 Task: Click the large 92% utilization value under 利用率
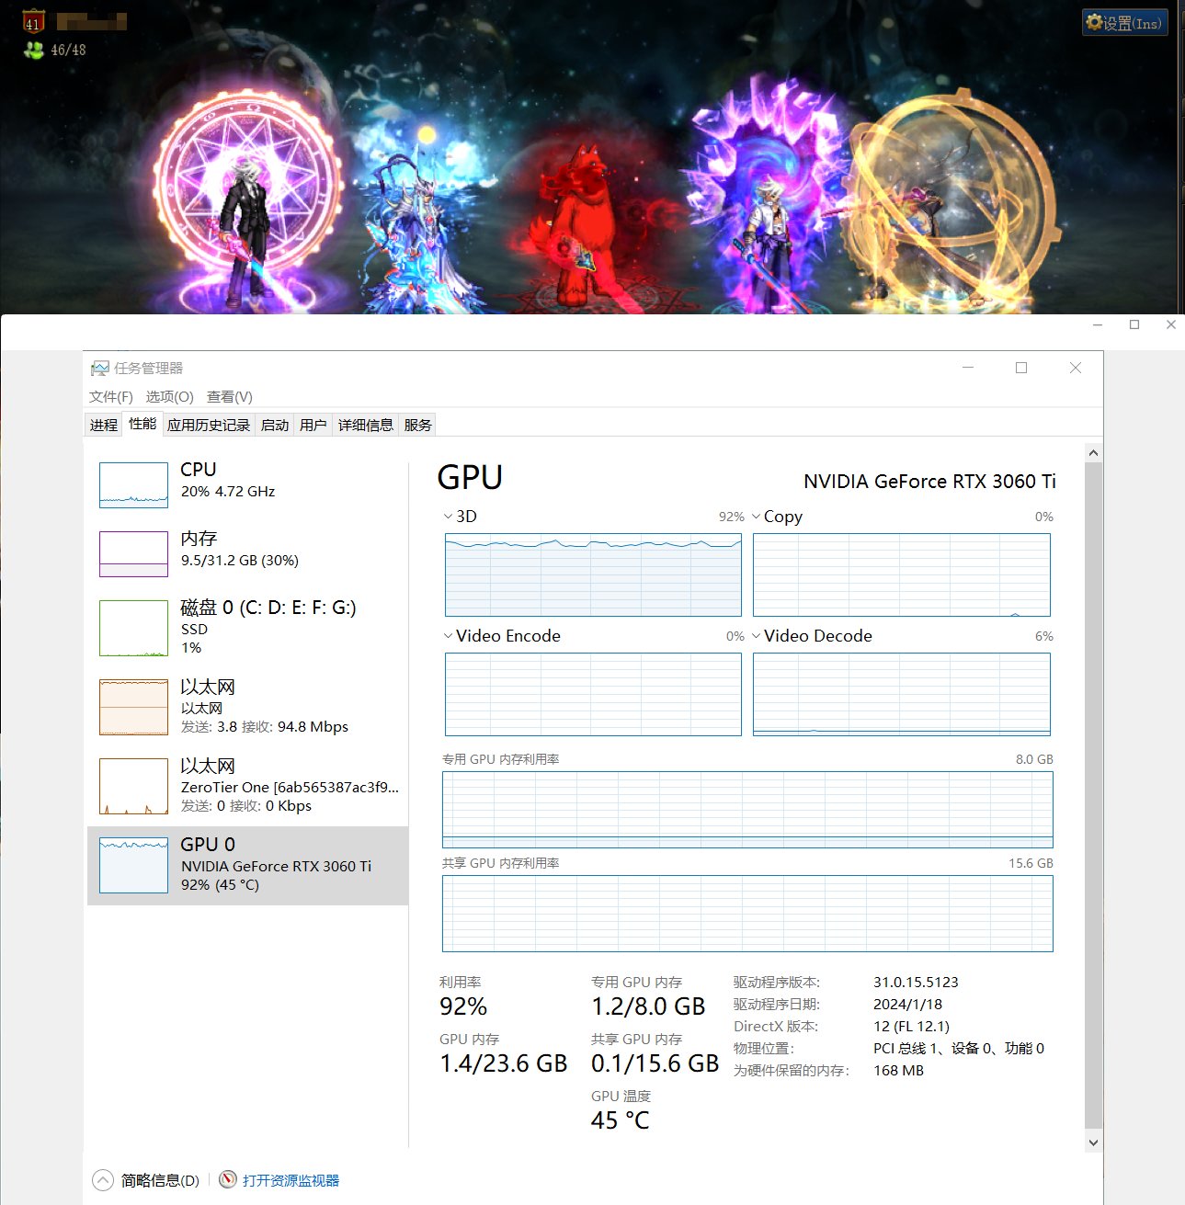tap(463, 1006)
